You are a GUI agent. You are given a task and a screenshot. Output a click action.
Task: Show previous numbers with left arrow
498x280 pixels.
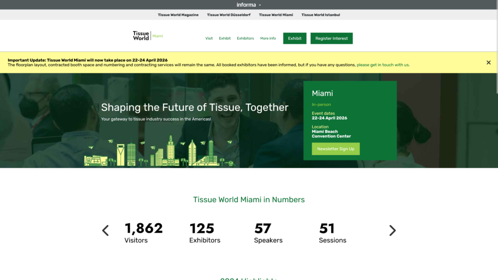pyautogui.click(x=106, y=230)
